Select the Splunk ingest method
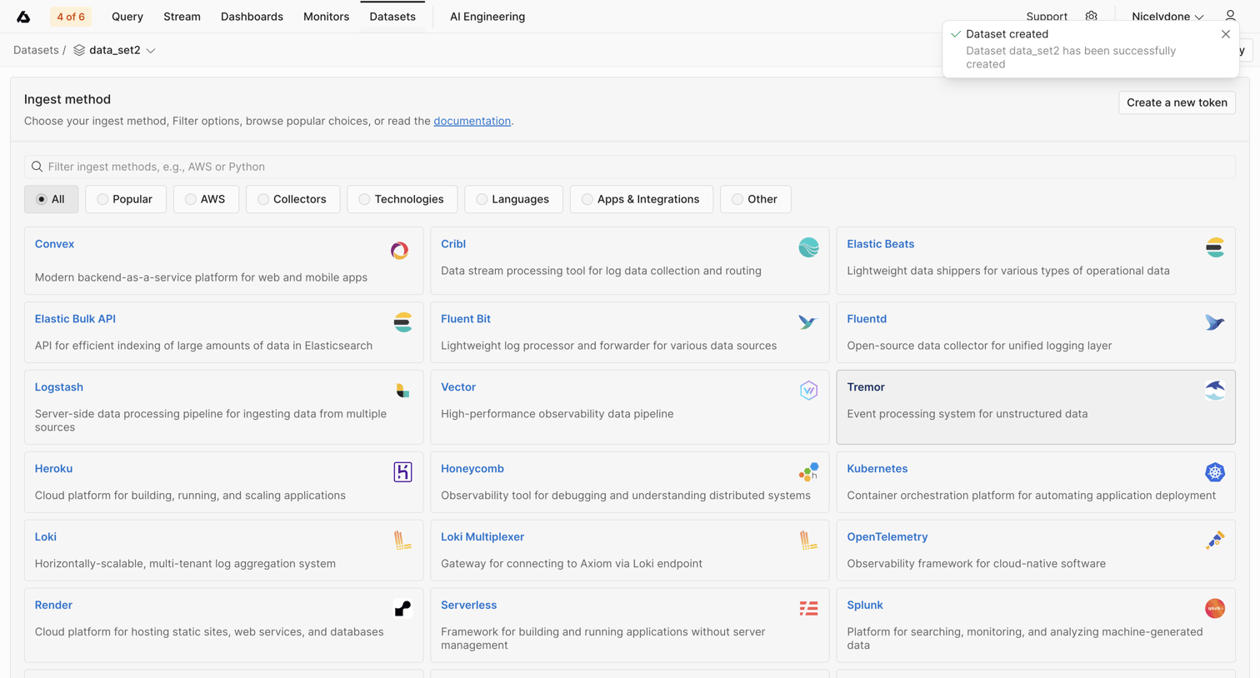This screenshot has width=1260, height=678. pyautogui.click(x=1036, y=626)
